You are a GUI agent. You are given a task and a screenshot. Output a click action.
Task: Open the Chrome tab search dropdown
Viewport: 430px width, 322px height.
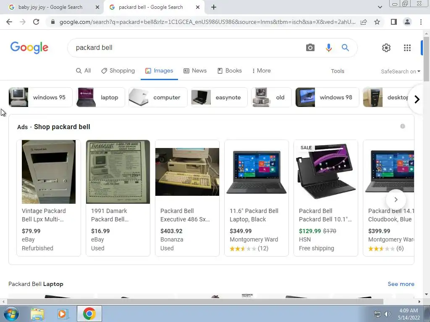click(380, 7)
